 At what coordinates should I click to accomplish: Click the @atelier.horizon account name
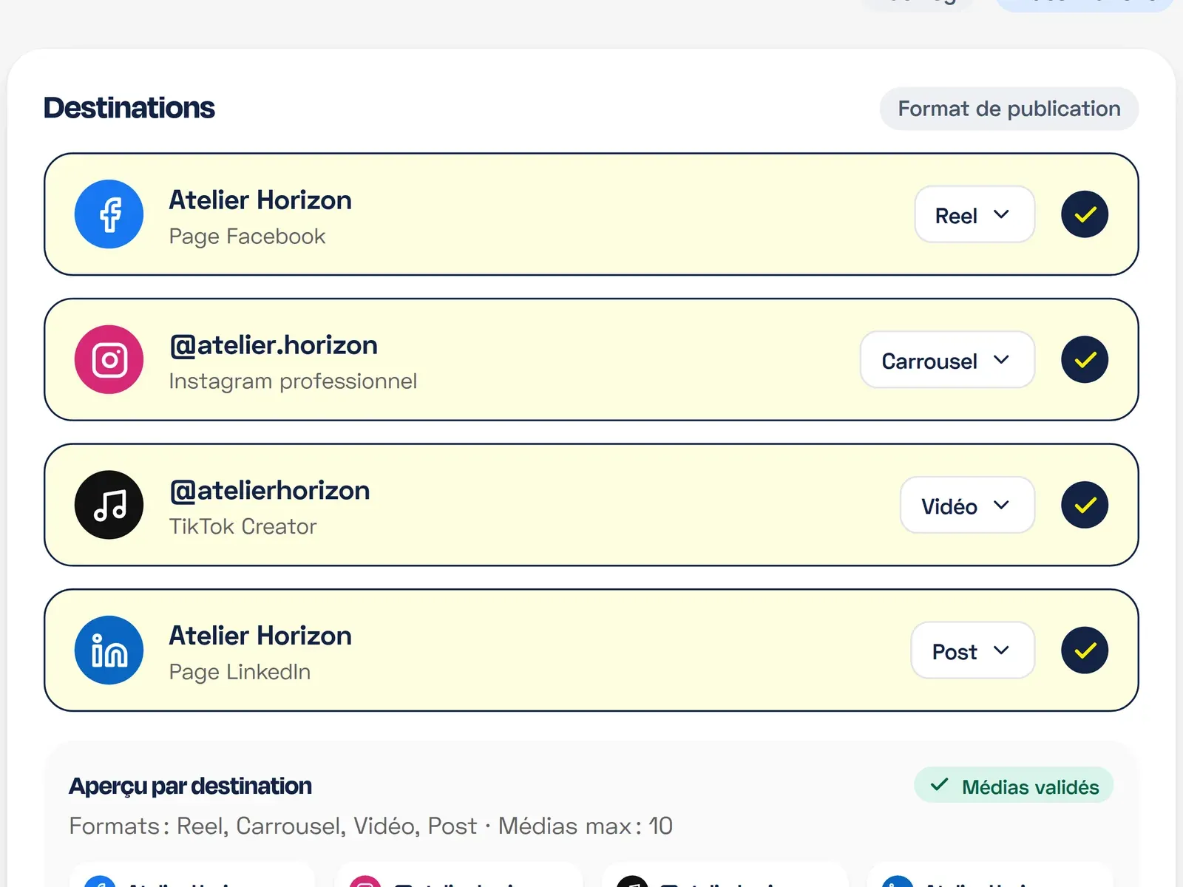coord(274,345)
